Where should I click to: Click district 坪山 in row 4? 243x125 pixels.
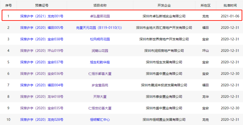205,50
